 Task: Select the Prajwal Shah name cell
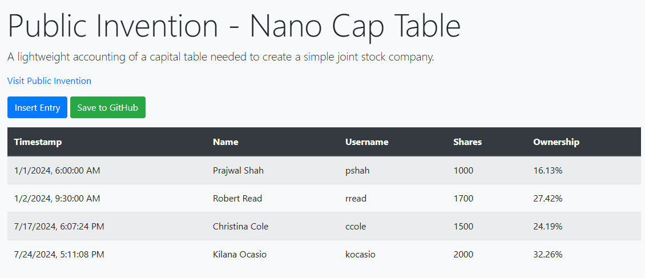(238, 170)
